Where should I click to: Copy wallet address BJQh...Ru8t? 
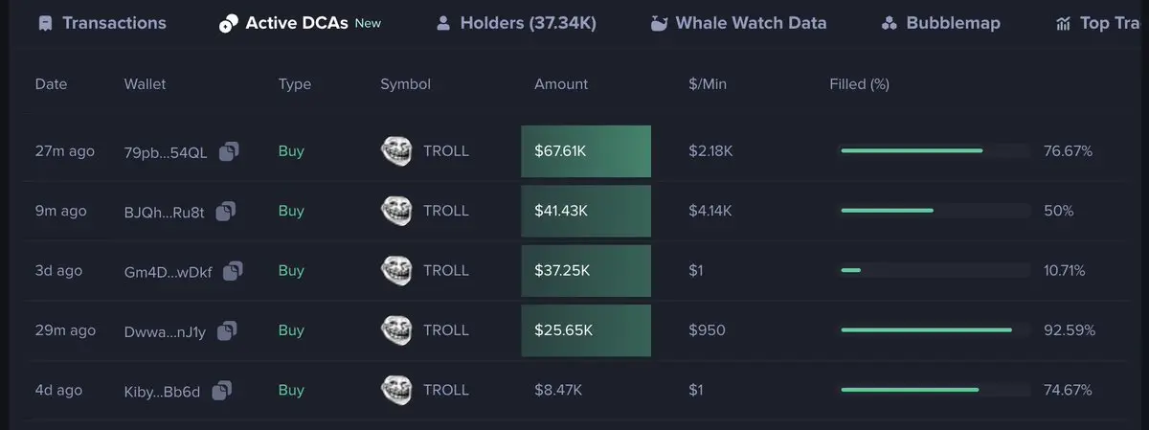tap(226, 211)
